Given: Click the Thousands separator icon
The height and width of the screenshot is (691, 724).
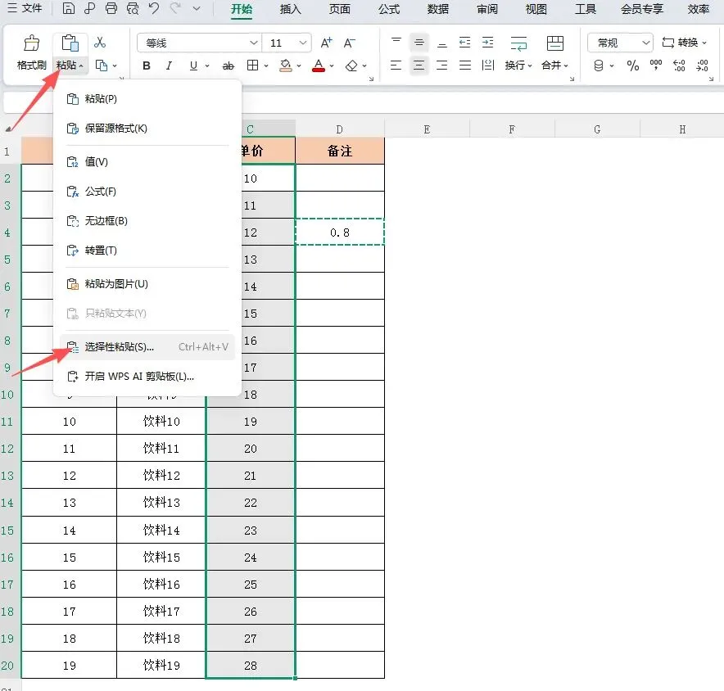Looking at the screenshot, I should pyautogui.click(x=656, y=66).
